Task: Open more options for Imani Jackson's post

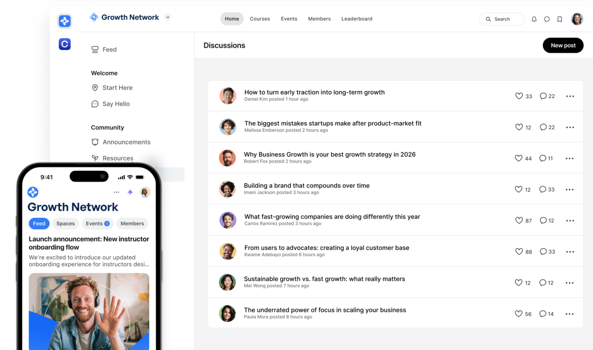Action: point(570,189)
